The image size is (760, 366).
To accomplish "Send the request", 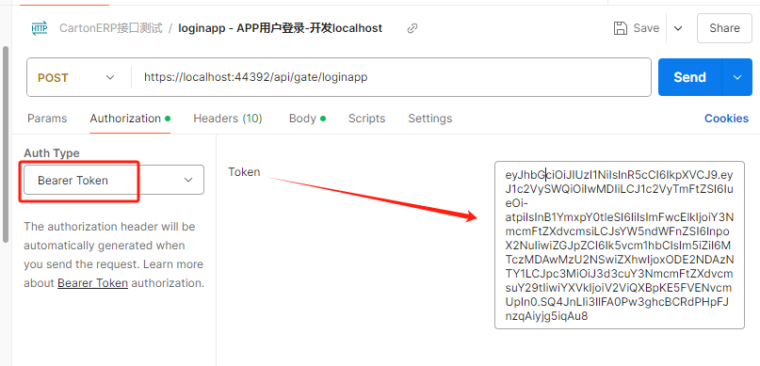I will [689, 77].
